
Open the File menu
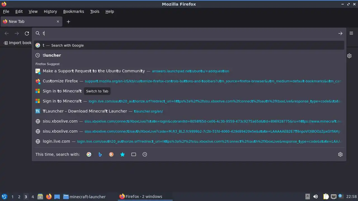6,11
